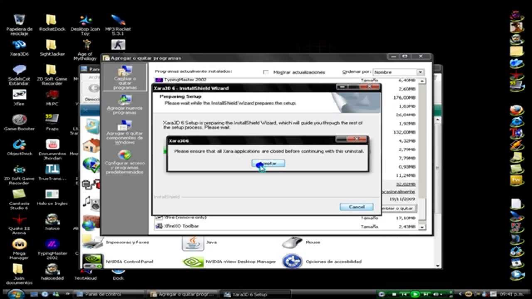Open Opciones de accesibilidad
The height and width of the screenshot is (299, 532).
click(x=322, y=262)
